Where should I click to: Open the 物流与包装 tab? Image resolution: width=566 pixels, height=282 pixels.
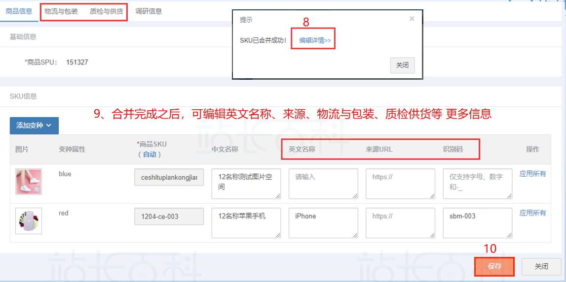61,11
